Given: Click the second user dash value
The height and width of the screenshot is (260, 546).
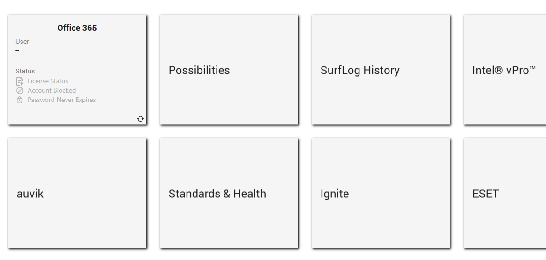Looking at the screenshot, I should click(x=17, y=59).
